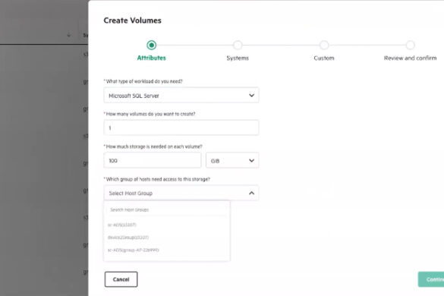
Task: Go to the Custom step circle
Action: pos(324,45)
